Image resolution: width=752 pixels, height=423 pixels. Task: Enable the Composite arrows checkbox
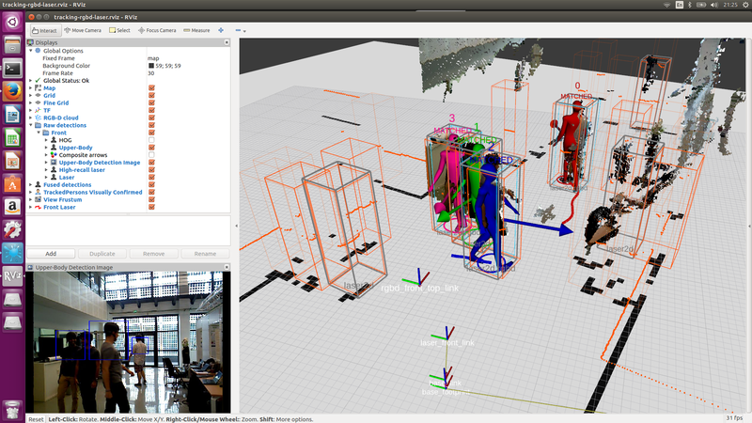pos(151,155)
